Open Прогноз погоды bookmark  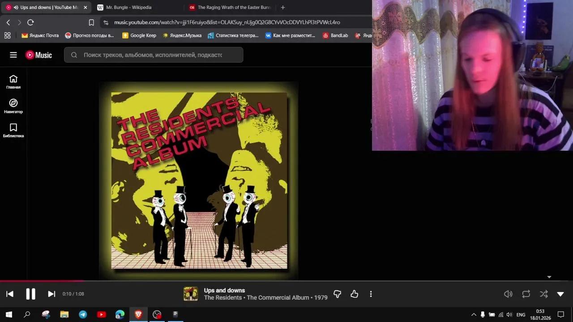(x=90, y=35)
